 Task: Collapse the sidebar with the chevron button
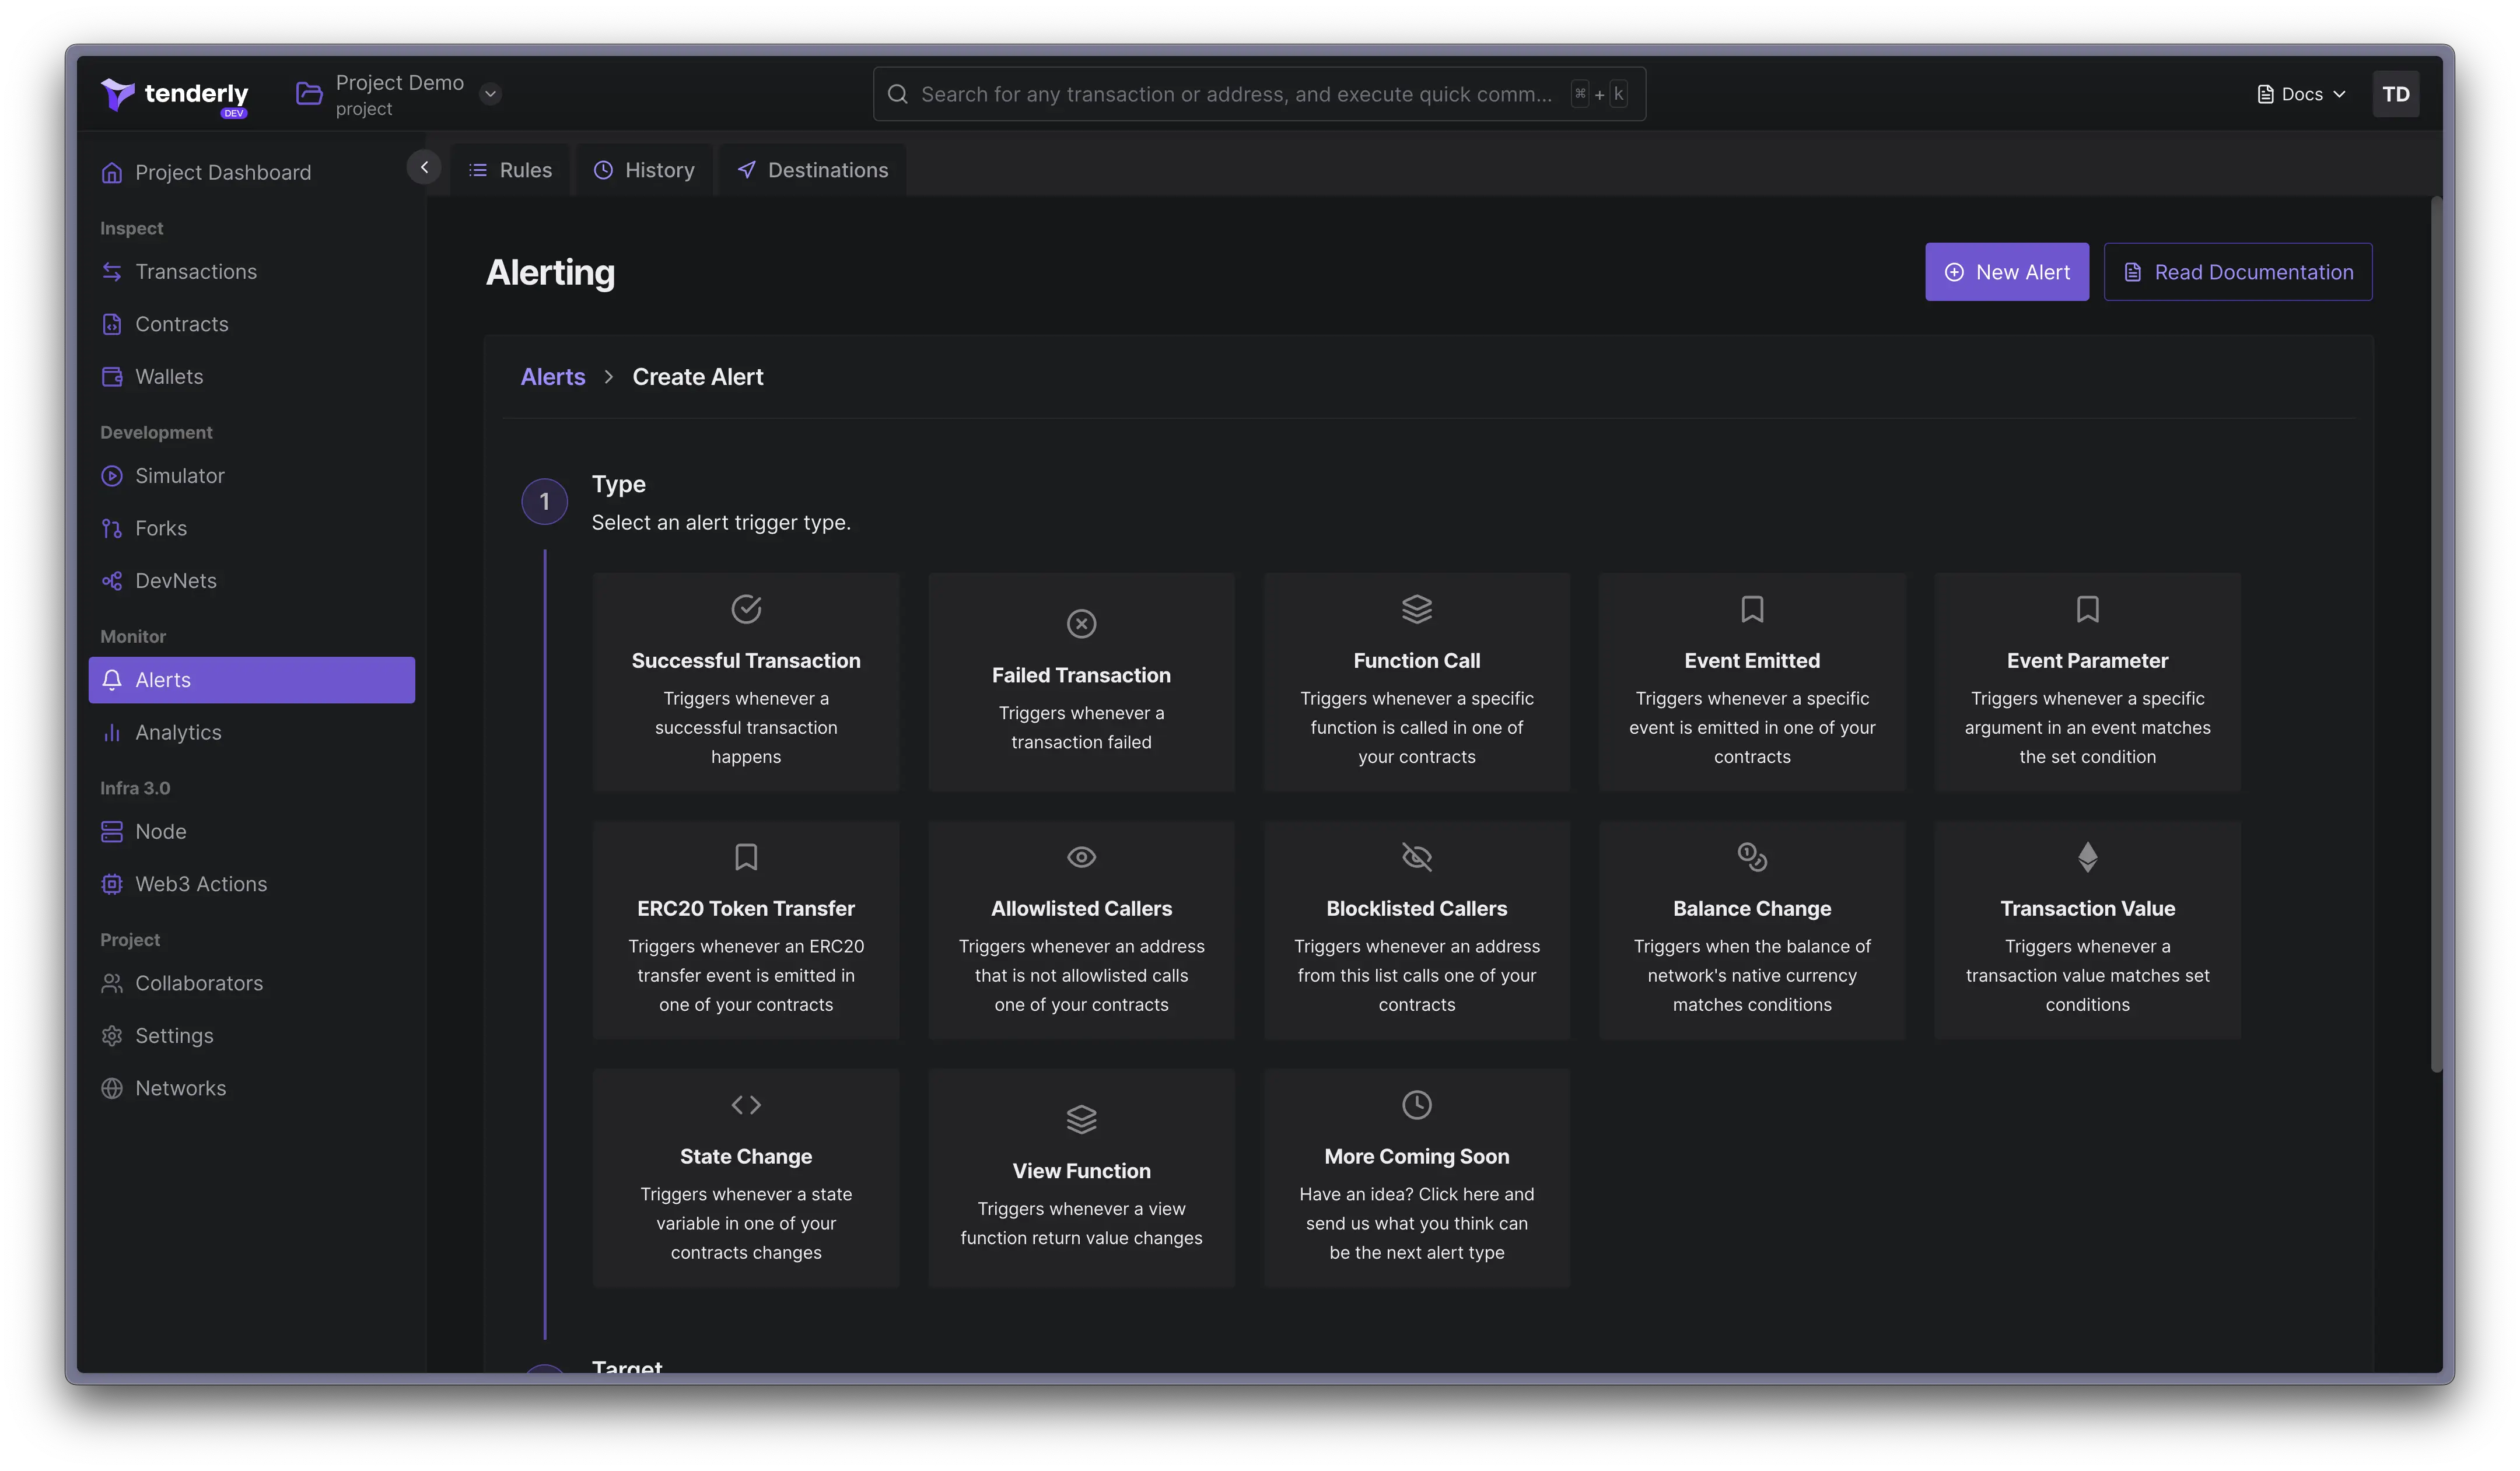tap(424, 167)
